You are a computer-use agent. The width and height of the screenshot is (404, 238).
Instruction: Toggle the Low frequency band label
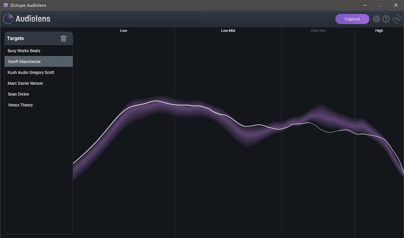pyautogui.click(x=123, y=31)
